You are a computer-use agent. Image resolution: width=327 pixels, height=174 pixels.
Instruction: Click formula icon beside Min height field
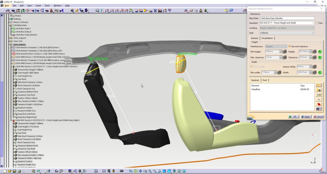click(285, 52)
